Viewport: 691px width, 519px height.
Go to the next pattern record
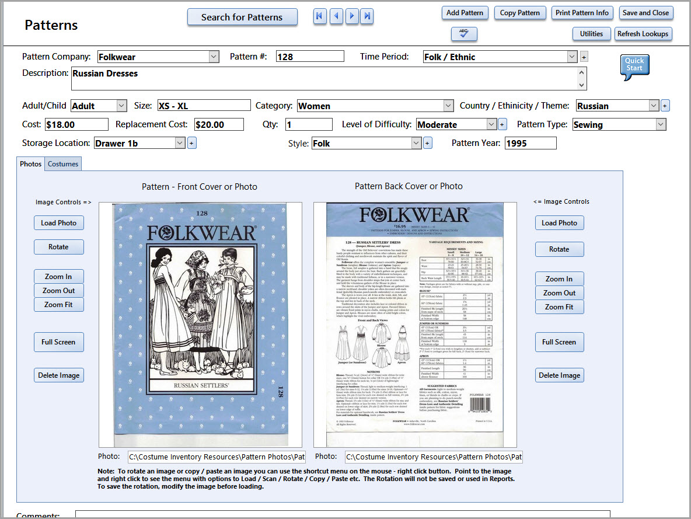[352, 16]
